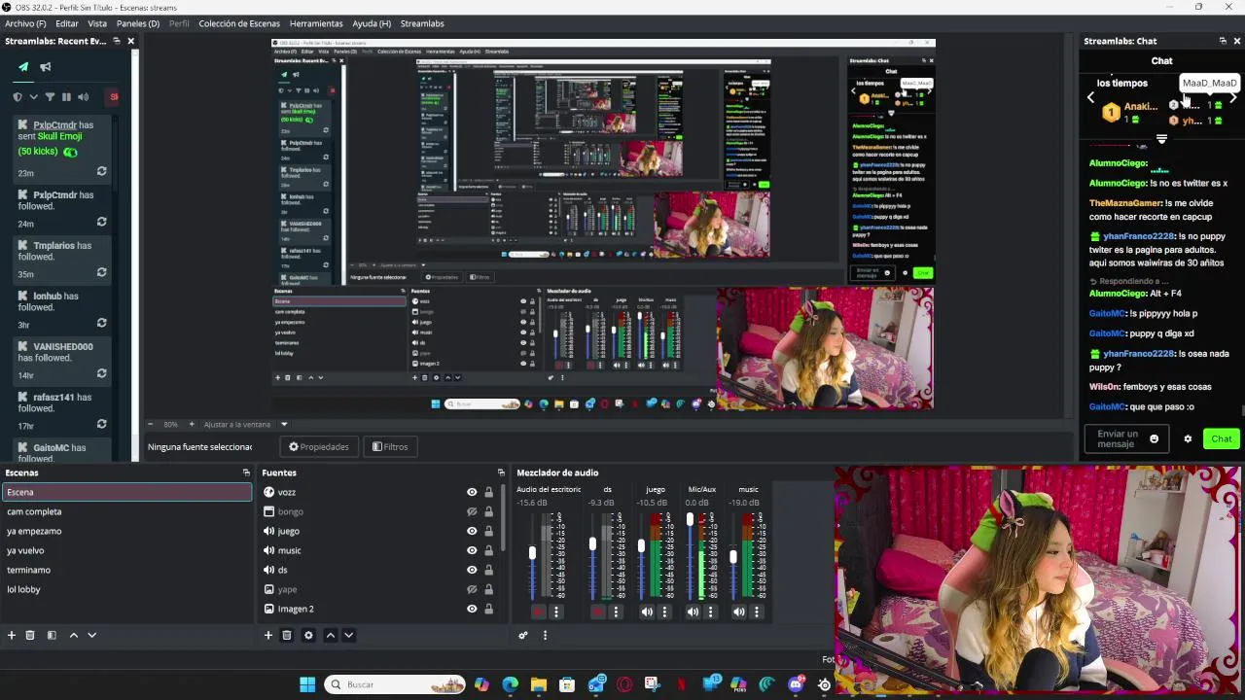The height and width of the screenshot is (700, 1245).
Task: Click the Propiedades button
Action: (x=319, y=447)
